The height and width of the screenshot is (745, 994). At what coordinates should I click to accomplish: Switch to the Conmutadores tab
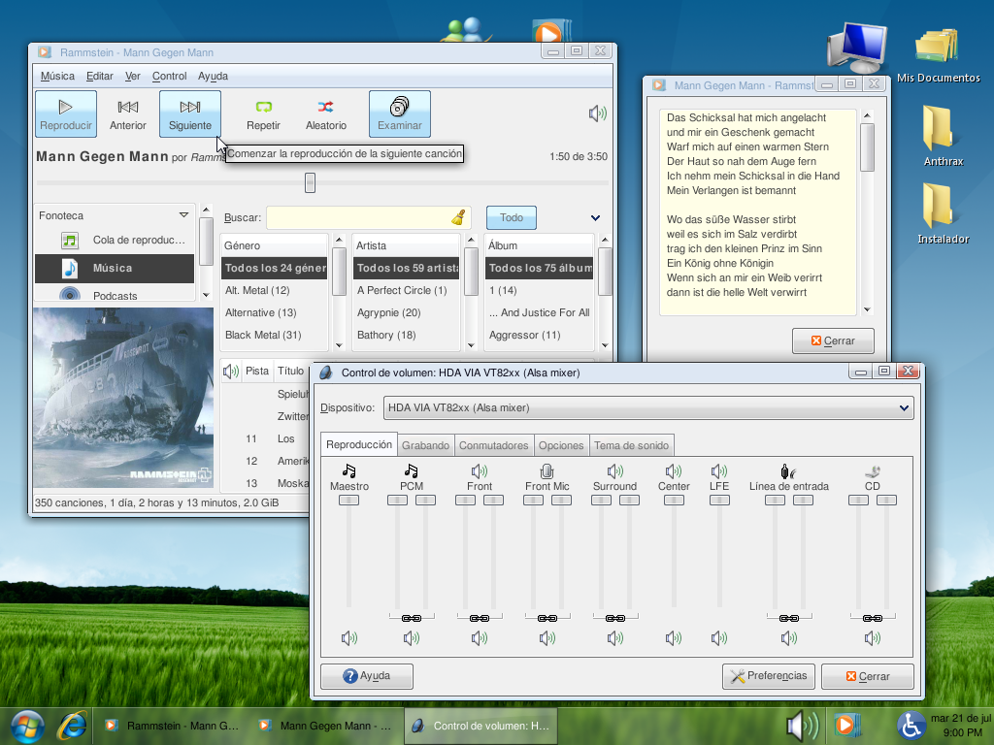494,445
